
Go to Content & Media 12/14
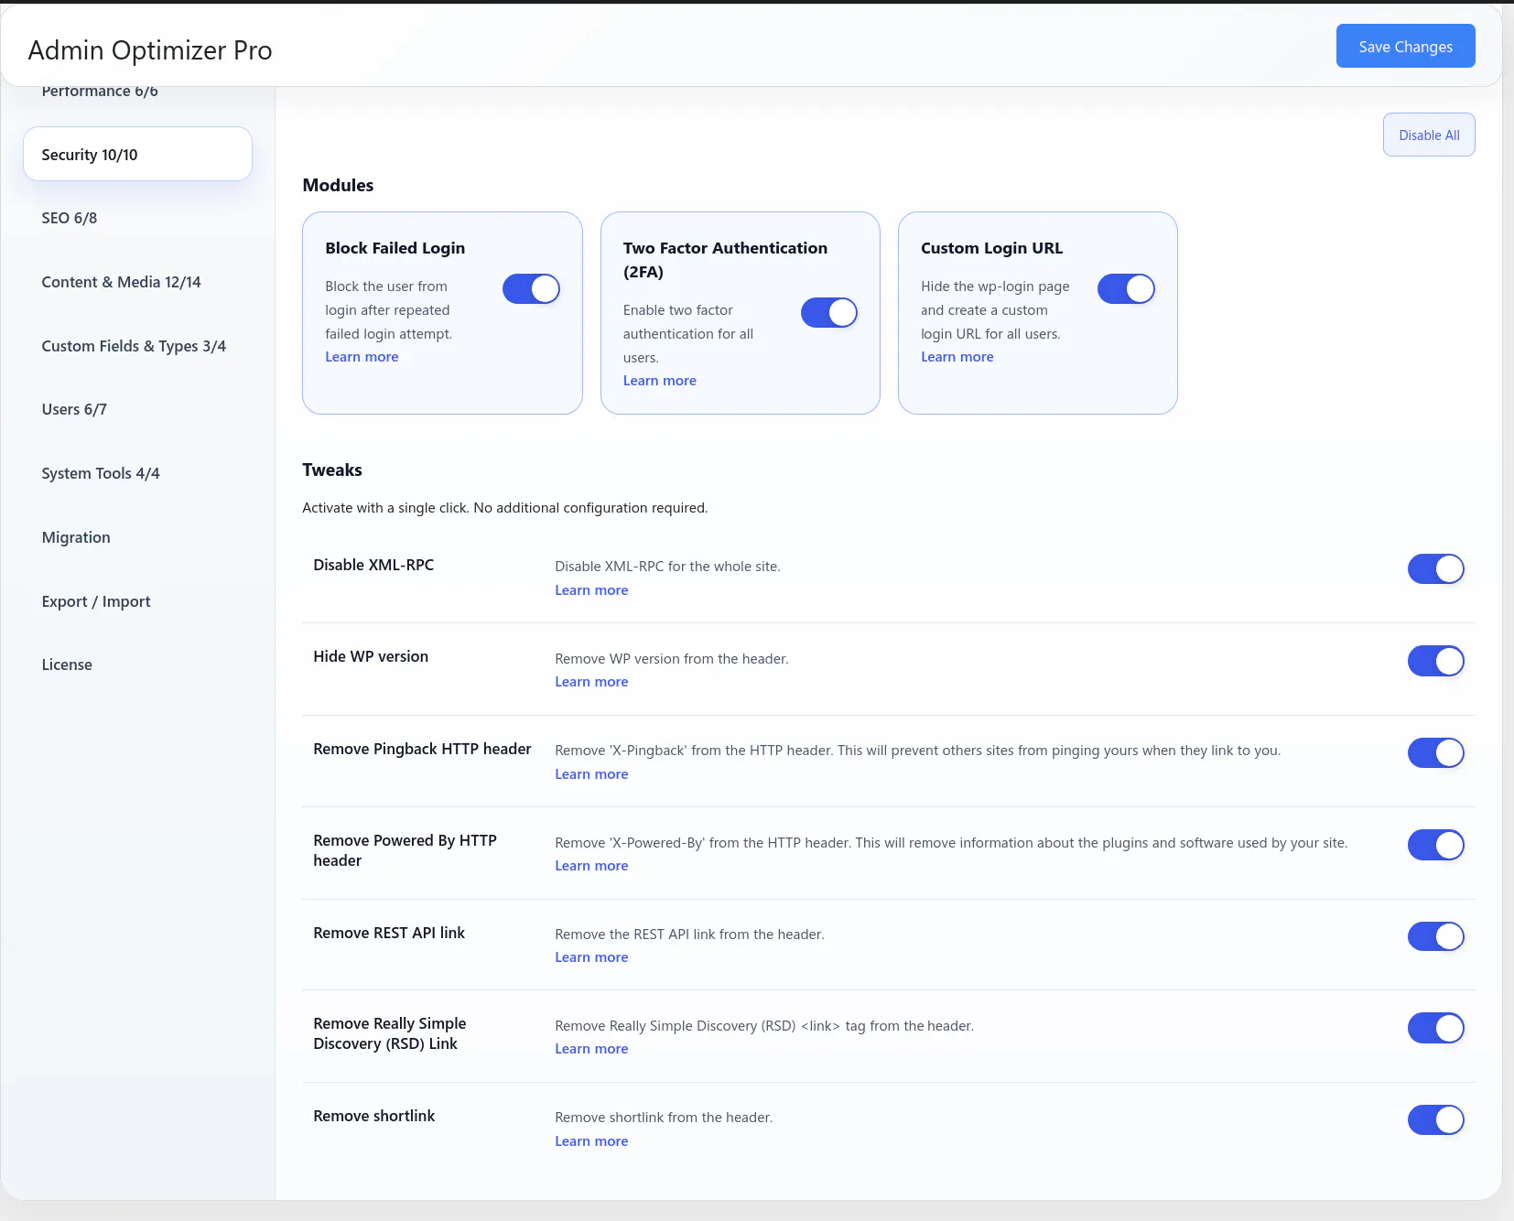[121, 282]
